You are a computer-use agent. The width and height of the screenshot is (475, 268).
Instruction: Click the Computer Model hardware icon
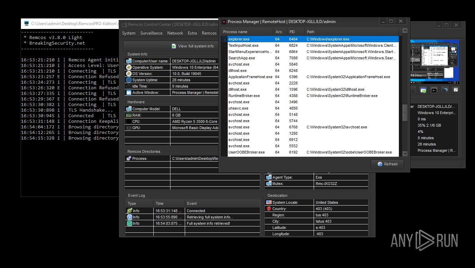point(129,109)
